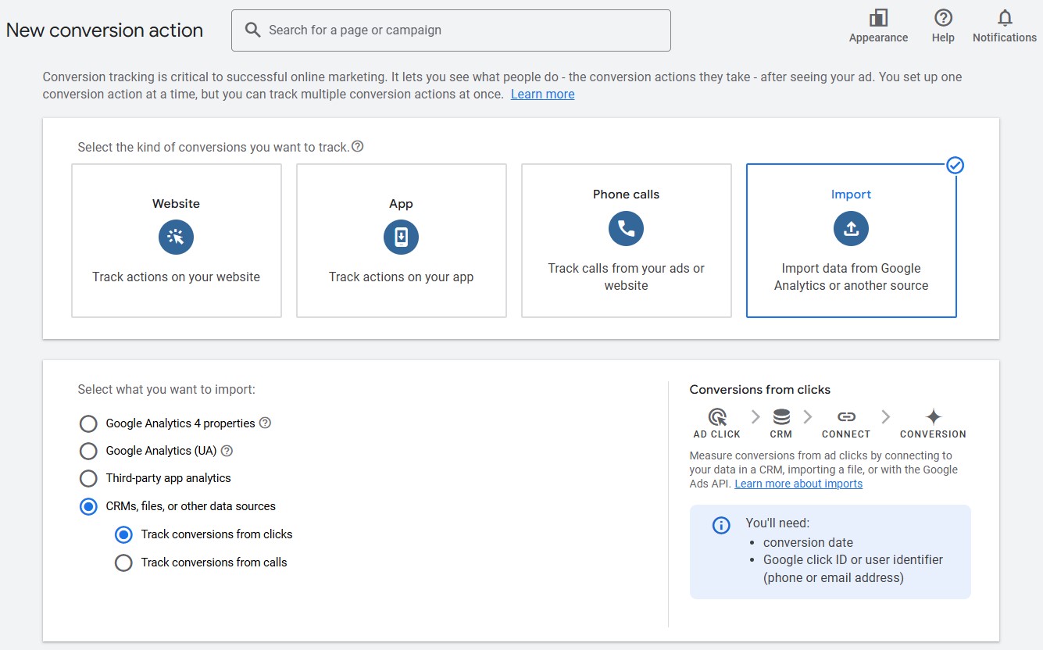Open the Learn more link
This screenshot has height=650, width=1043.
pos(542,94)
